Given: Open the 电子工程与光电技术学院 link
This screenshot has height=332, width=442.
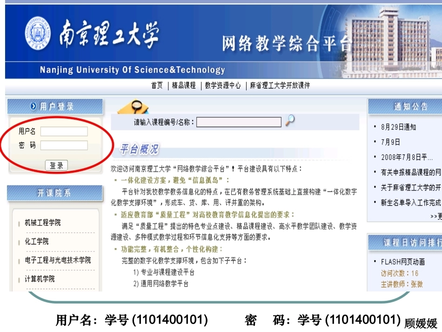Looking at the screenshot, I should point(58,260).
